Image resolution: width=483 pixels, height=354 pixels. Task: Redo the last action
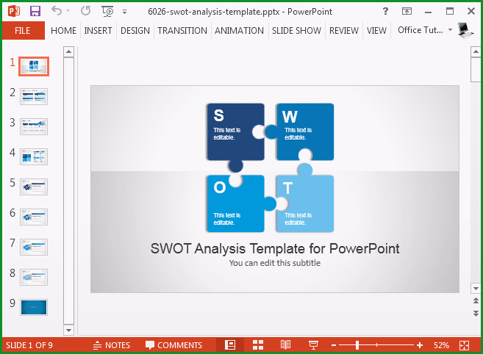pyautogui.click(x=85, y=11)
